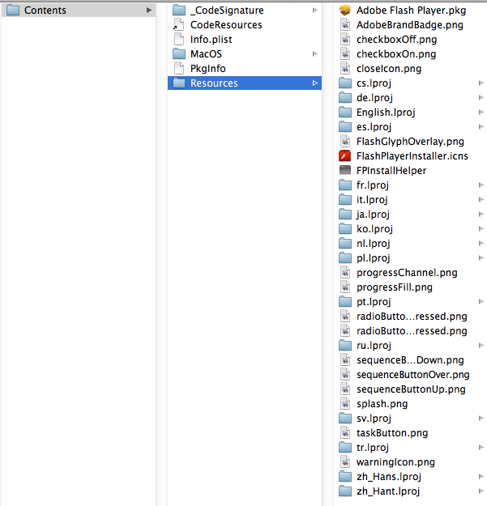Click the progressChannel.png file icon
487x506 pixels.
click(345, 273)
